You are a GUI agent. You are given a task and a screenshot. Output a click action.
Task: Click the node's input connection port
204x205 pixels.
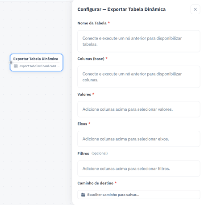(x=11, y=63)
